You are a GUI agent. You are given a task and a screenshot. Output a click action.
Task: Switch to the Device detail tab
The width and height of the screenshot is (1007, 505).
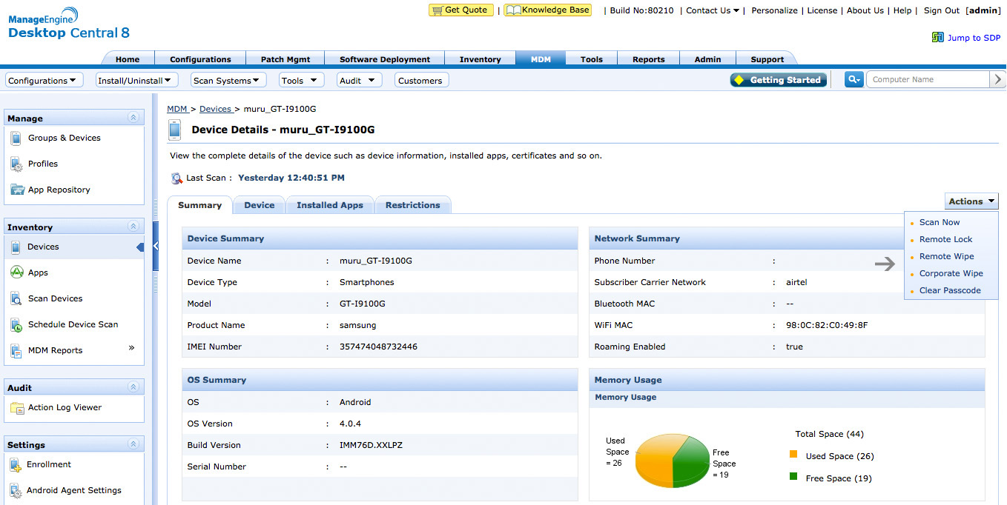click(x=260, y=205)
